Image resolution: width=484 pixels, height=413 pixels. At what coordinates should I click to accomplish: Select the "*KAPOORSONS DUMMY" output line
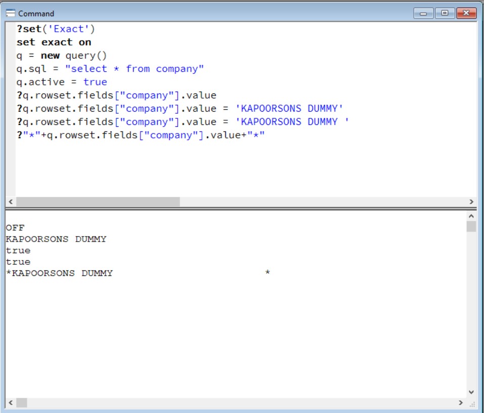pos(60,273)
